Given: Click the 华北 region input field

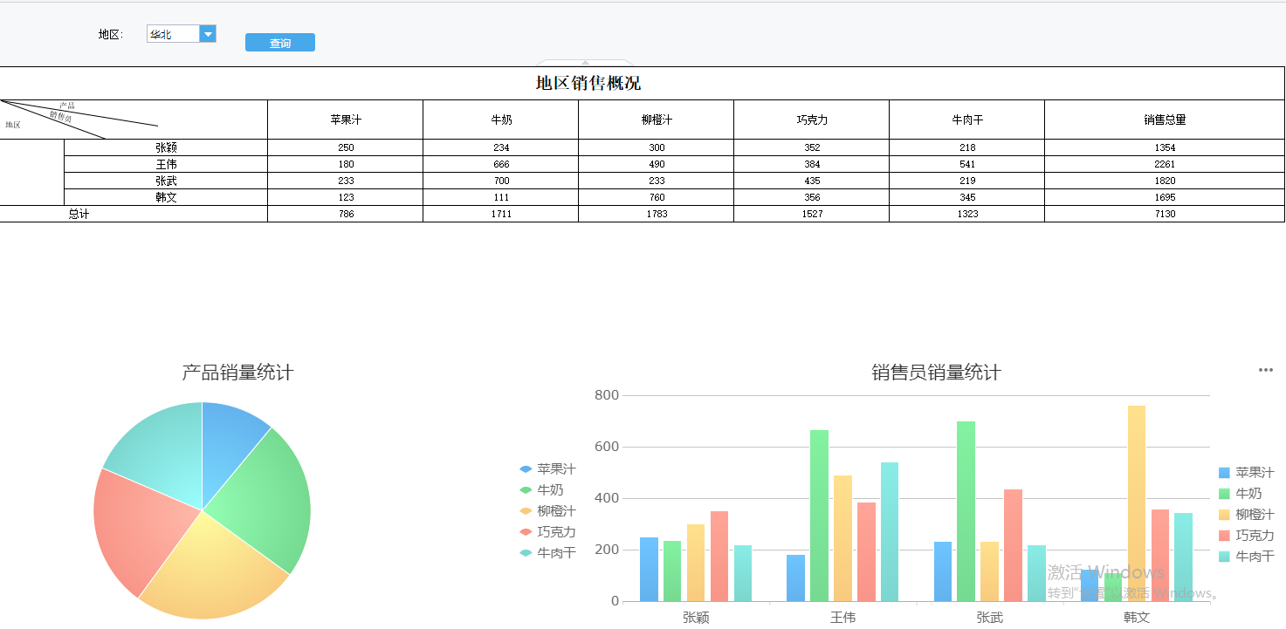Looking at the screenshot, I should [174, 34].
